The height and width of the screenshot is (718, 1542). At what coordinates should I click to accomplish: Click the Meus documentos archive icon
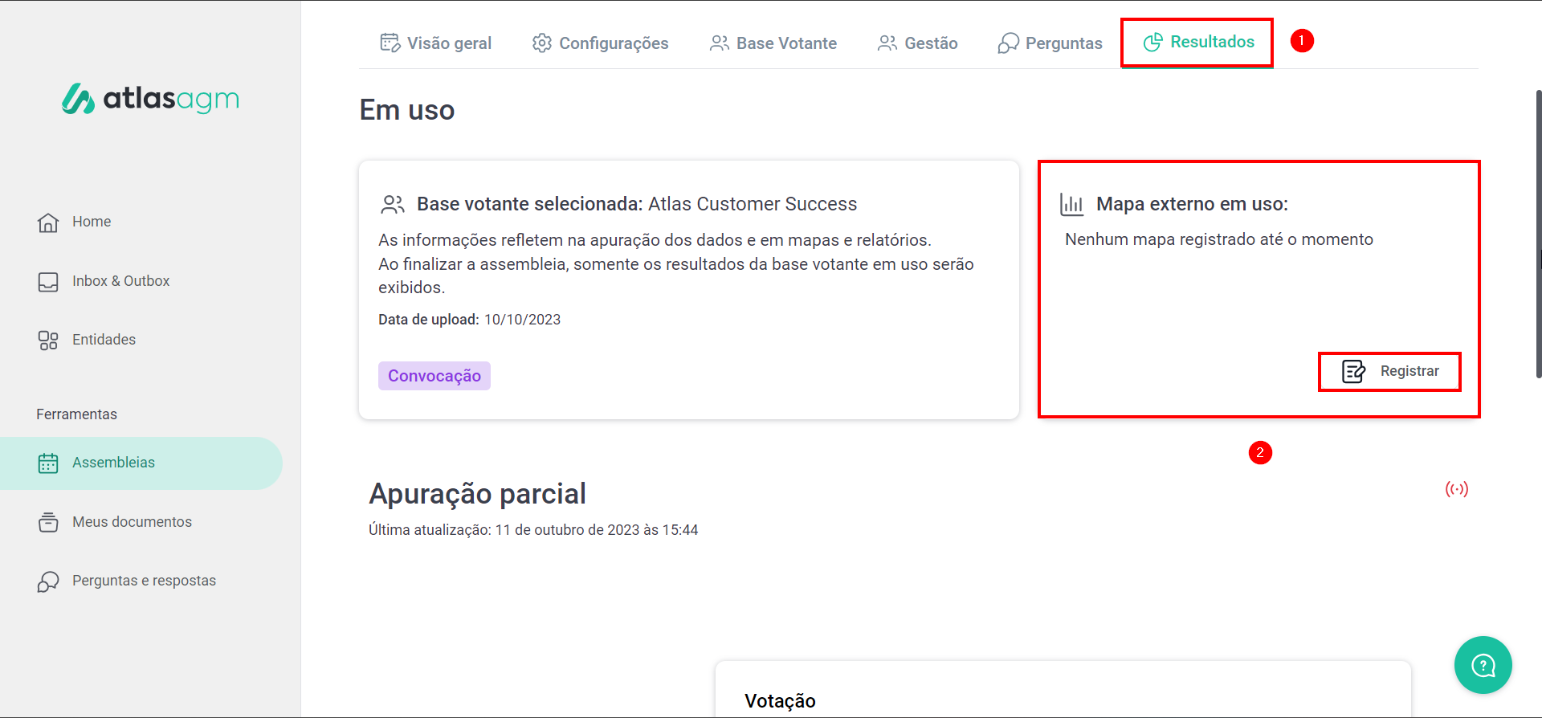[x=48, y=523]
